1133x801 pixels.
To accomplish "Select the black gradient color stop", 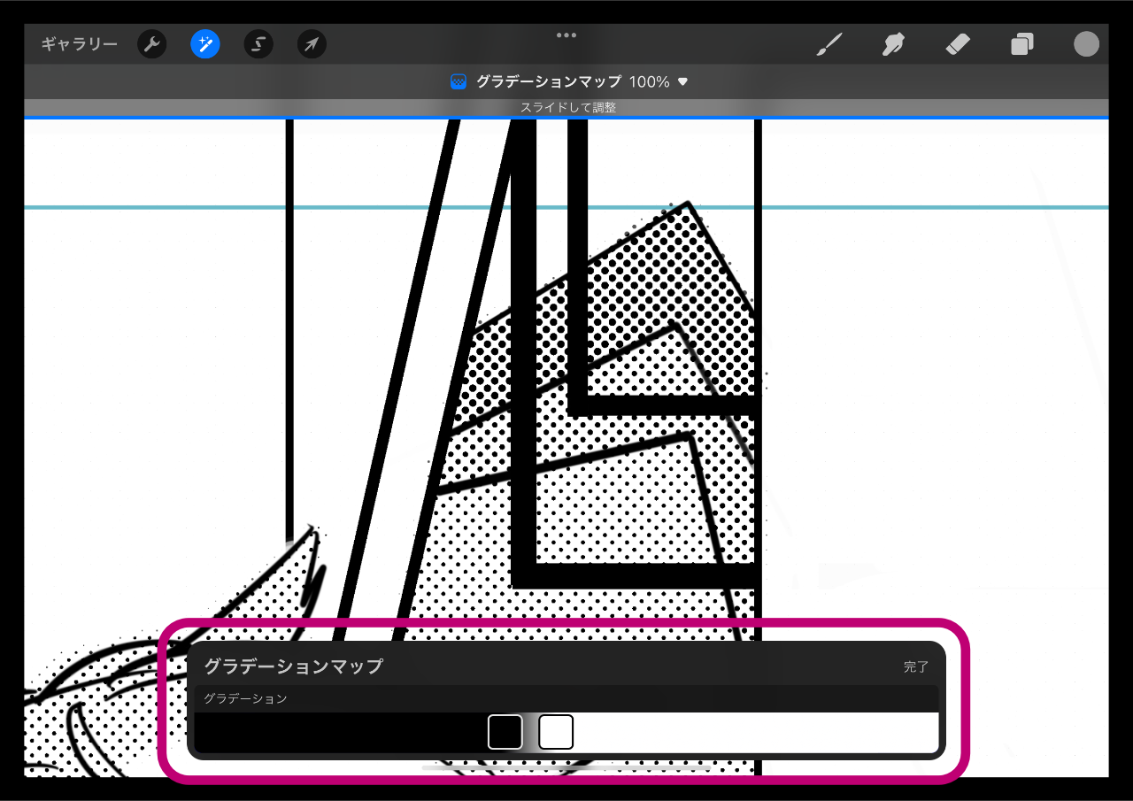I will (x=505, y=732).
